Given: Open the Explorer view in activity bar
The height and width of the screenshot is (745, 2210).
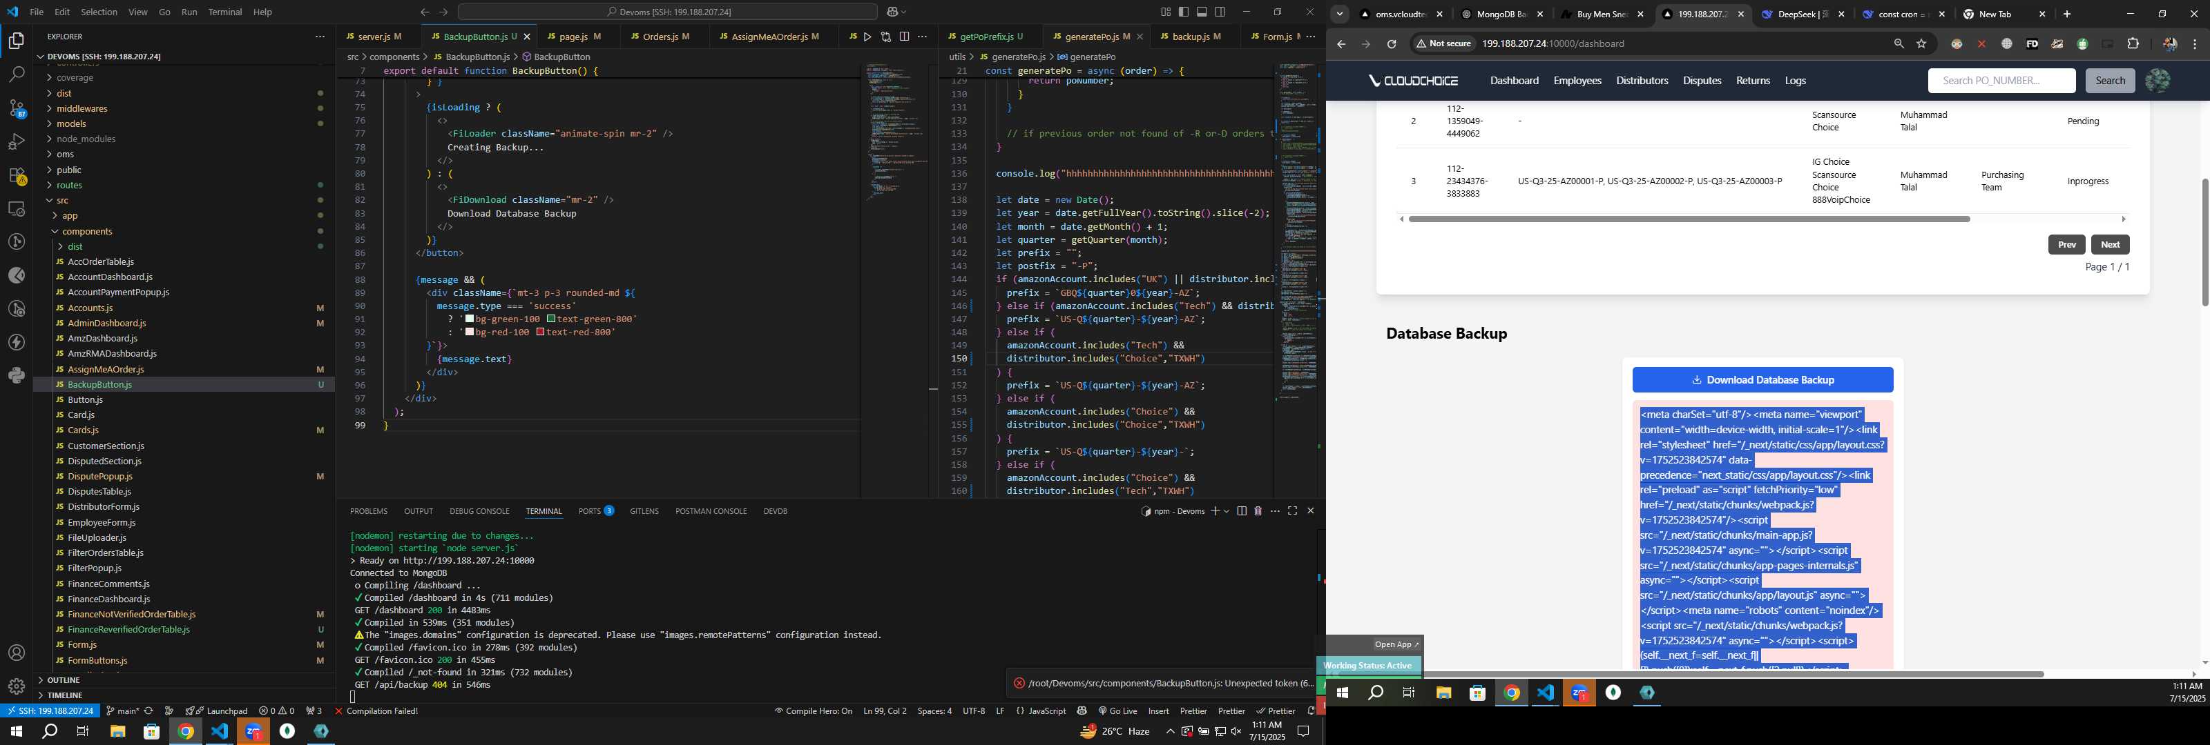Looking at the screenshot, I should tap(17, 41).
